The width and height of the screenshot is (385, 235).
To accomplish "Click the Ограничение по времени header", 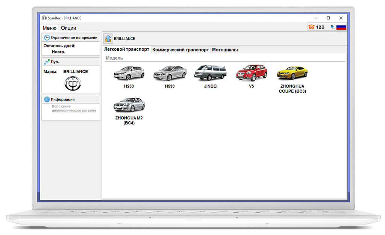I will [71, 38].
